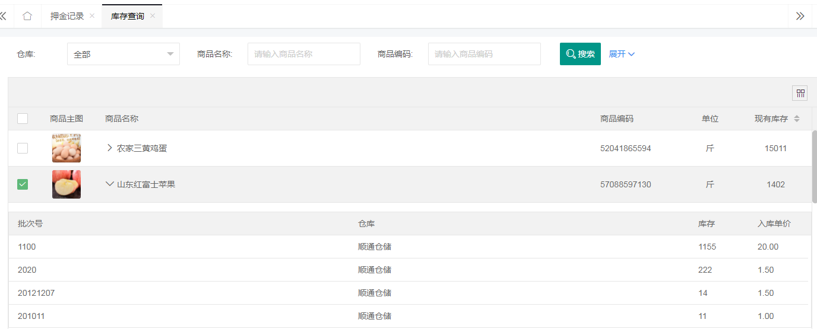Screen dimensions: 817x329
Task: Click stock value 15011
Action: pyautogui.click(x=775, y=148)
